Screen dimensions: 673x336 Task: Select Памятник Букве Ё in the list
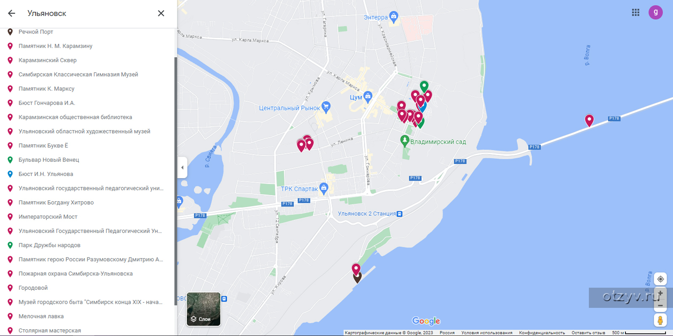point(43,146)
